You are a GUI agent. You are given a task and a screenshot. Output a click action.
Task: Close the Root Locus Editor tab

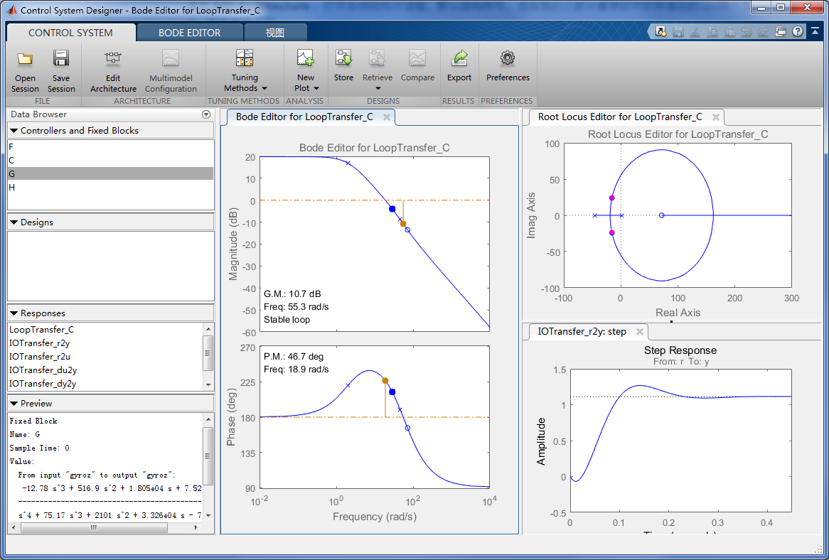[716, 117]
